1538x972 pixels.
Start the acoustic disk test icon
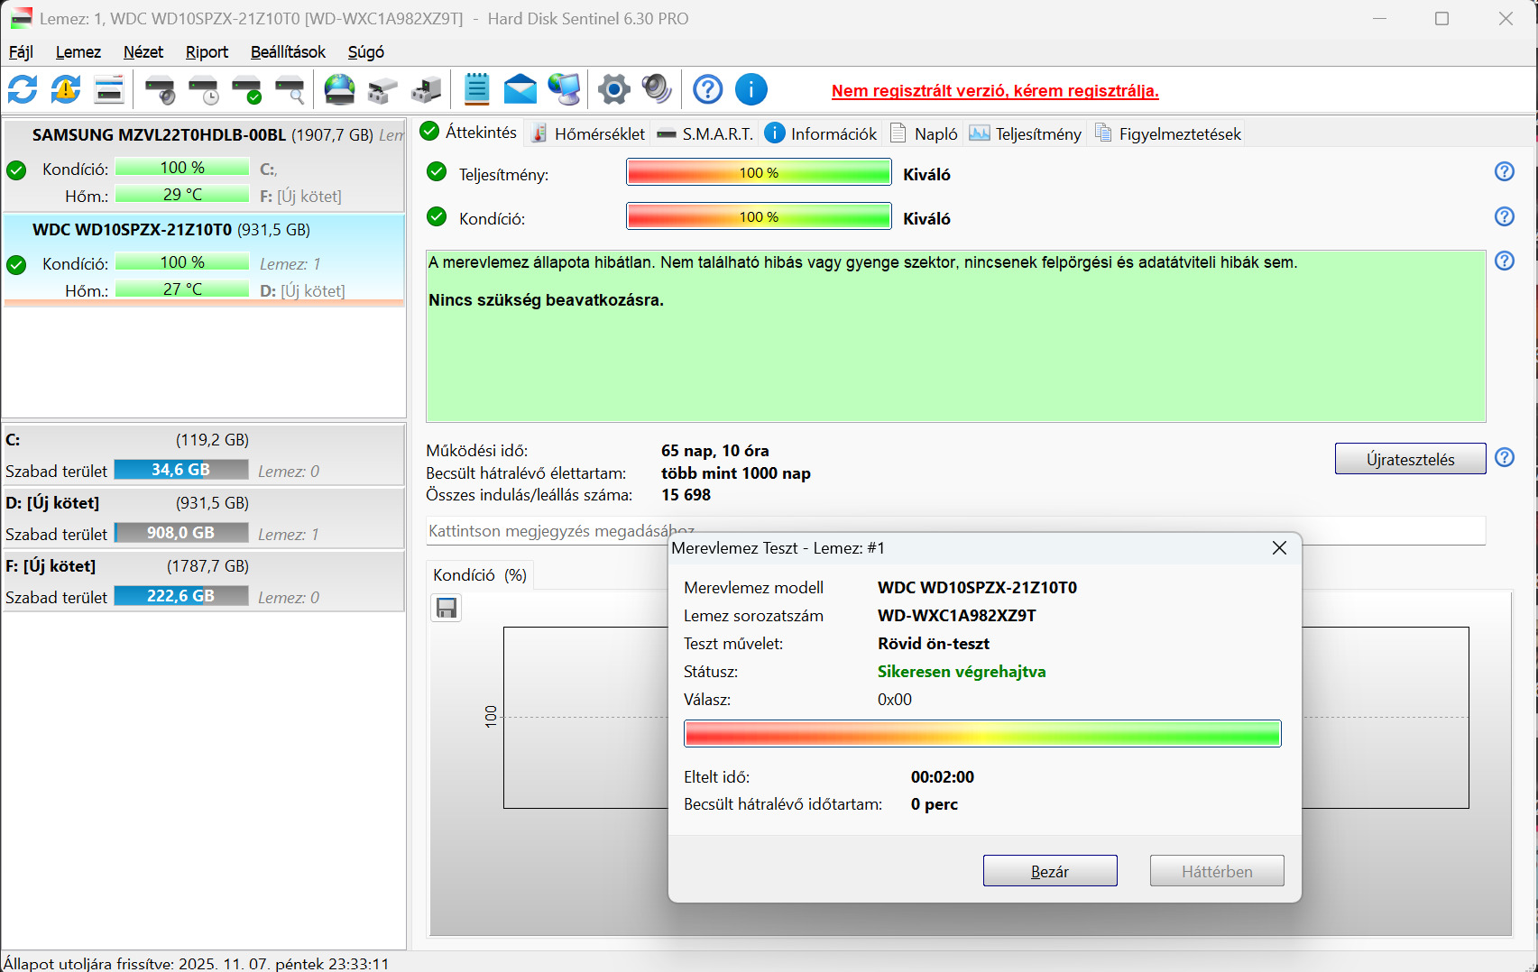point(160,89)
